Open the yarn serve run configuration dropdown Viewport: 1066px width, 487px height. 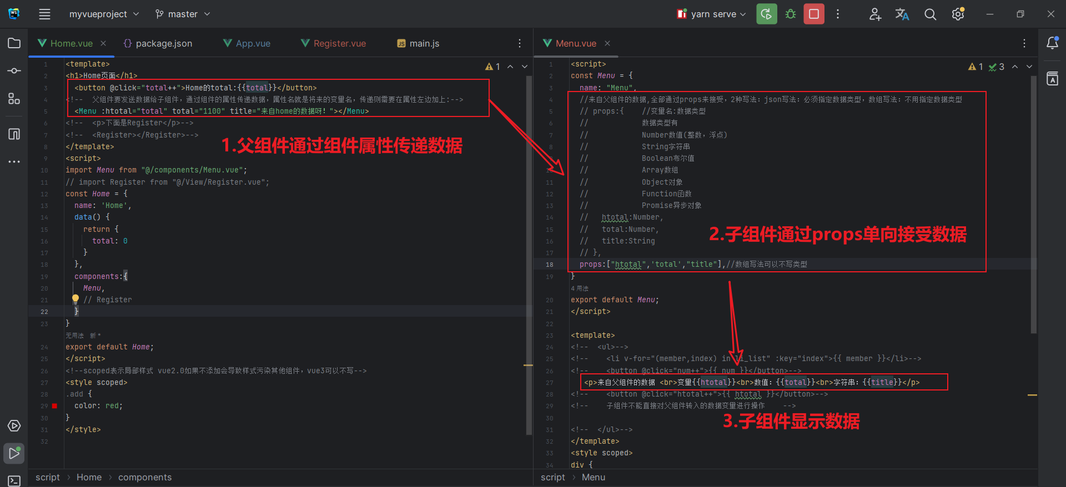711,14
